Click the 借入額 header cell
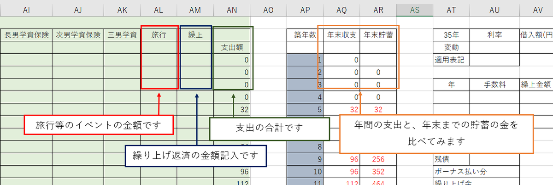This screenshot has height=185, width=553. [537, 34]
